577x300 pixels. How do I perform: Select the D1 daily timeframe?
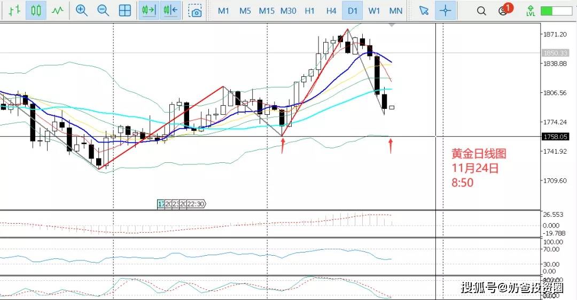(x=352, y=10)
